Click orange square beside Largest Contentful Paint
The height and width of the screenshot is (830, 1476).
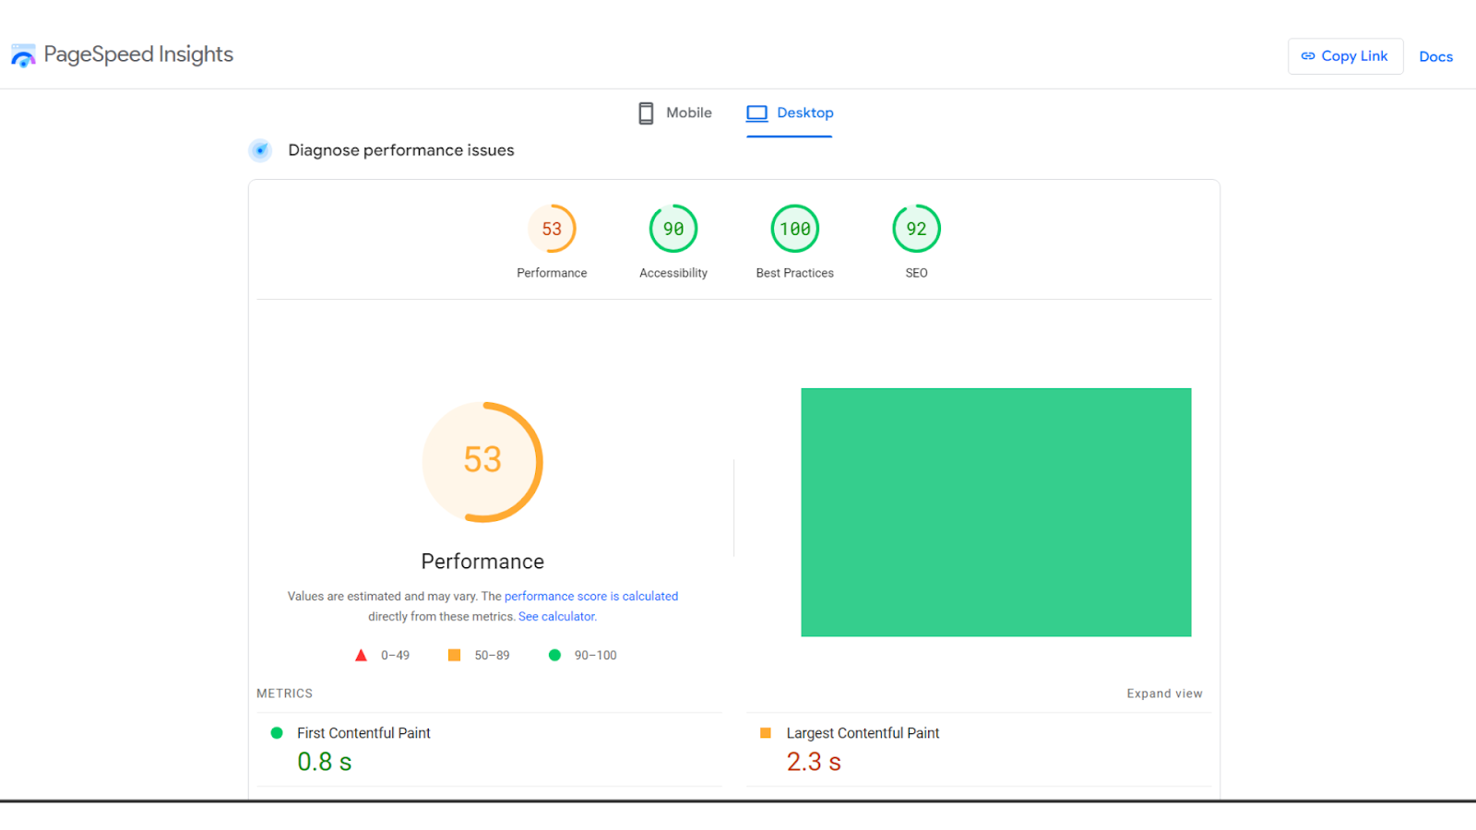766,733
